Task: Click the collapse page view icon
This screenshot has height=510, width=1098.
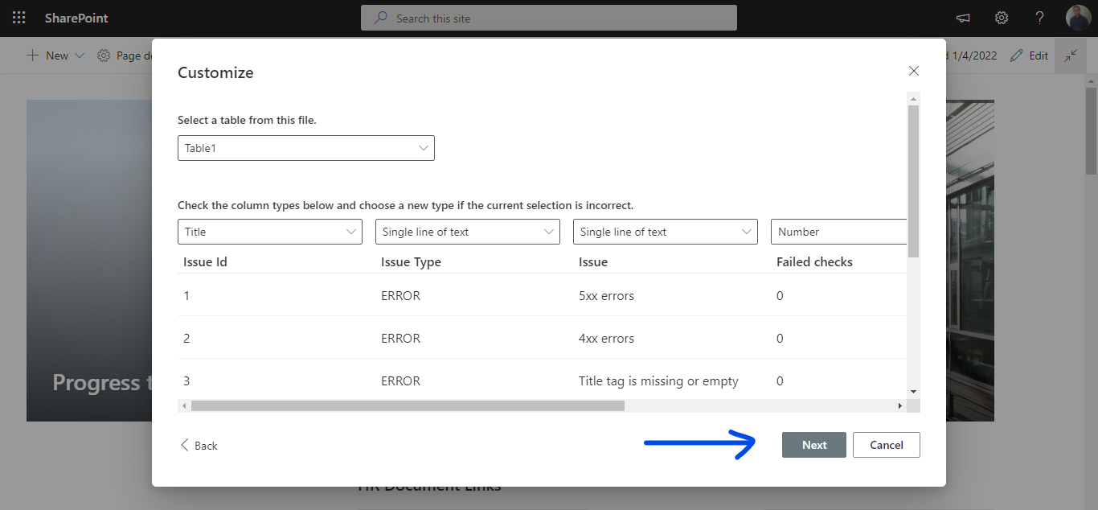Action: (x=1070, y=55)
